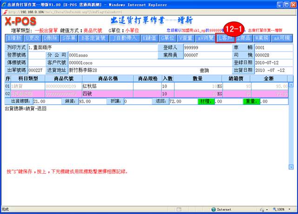Click the Internet security zone icon
This screenshot has width=298, height=214.
tap(213, 209)
